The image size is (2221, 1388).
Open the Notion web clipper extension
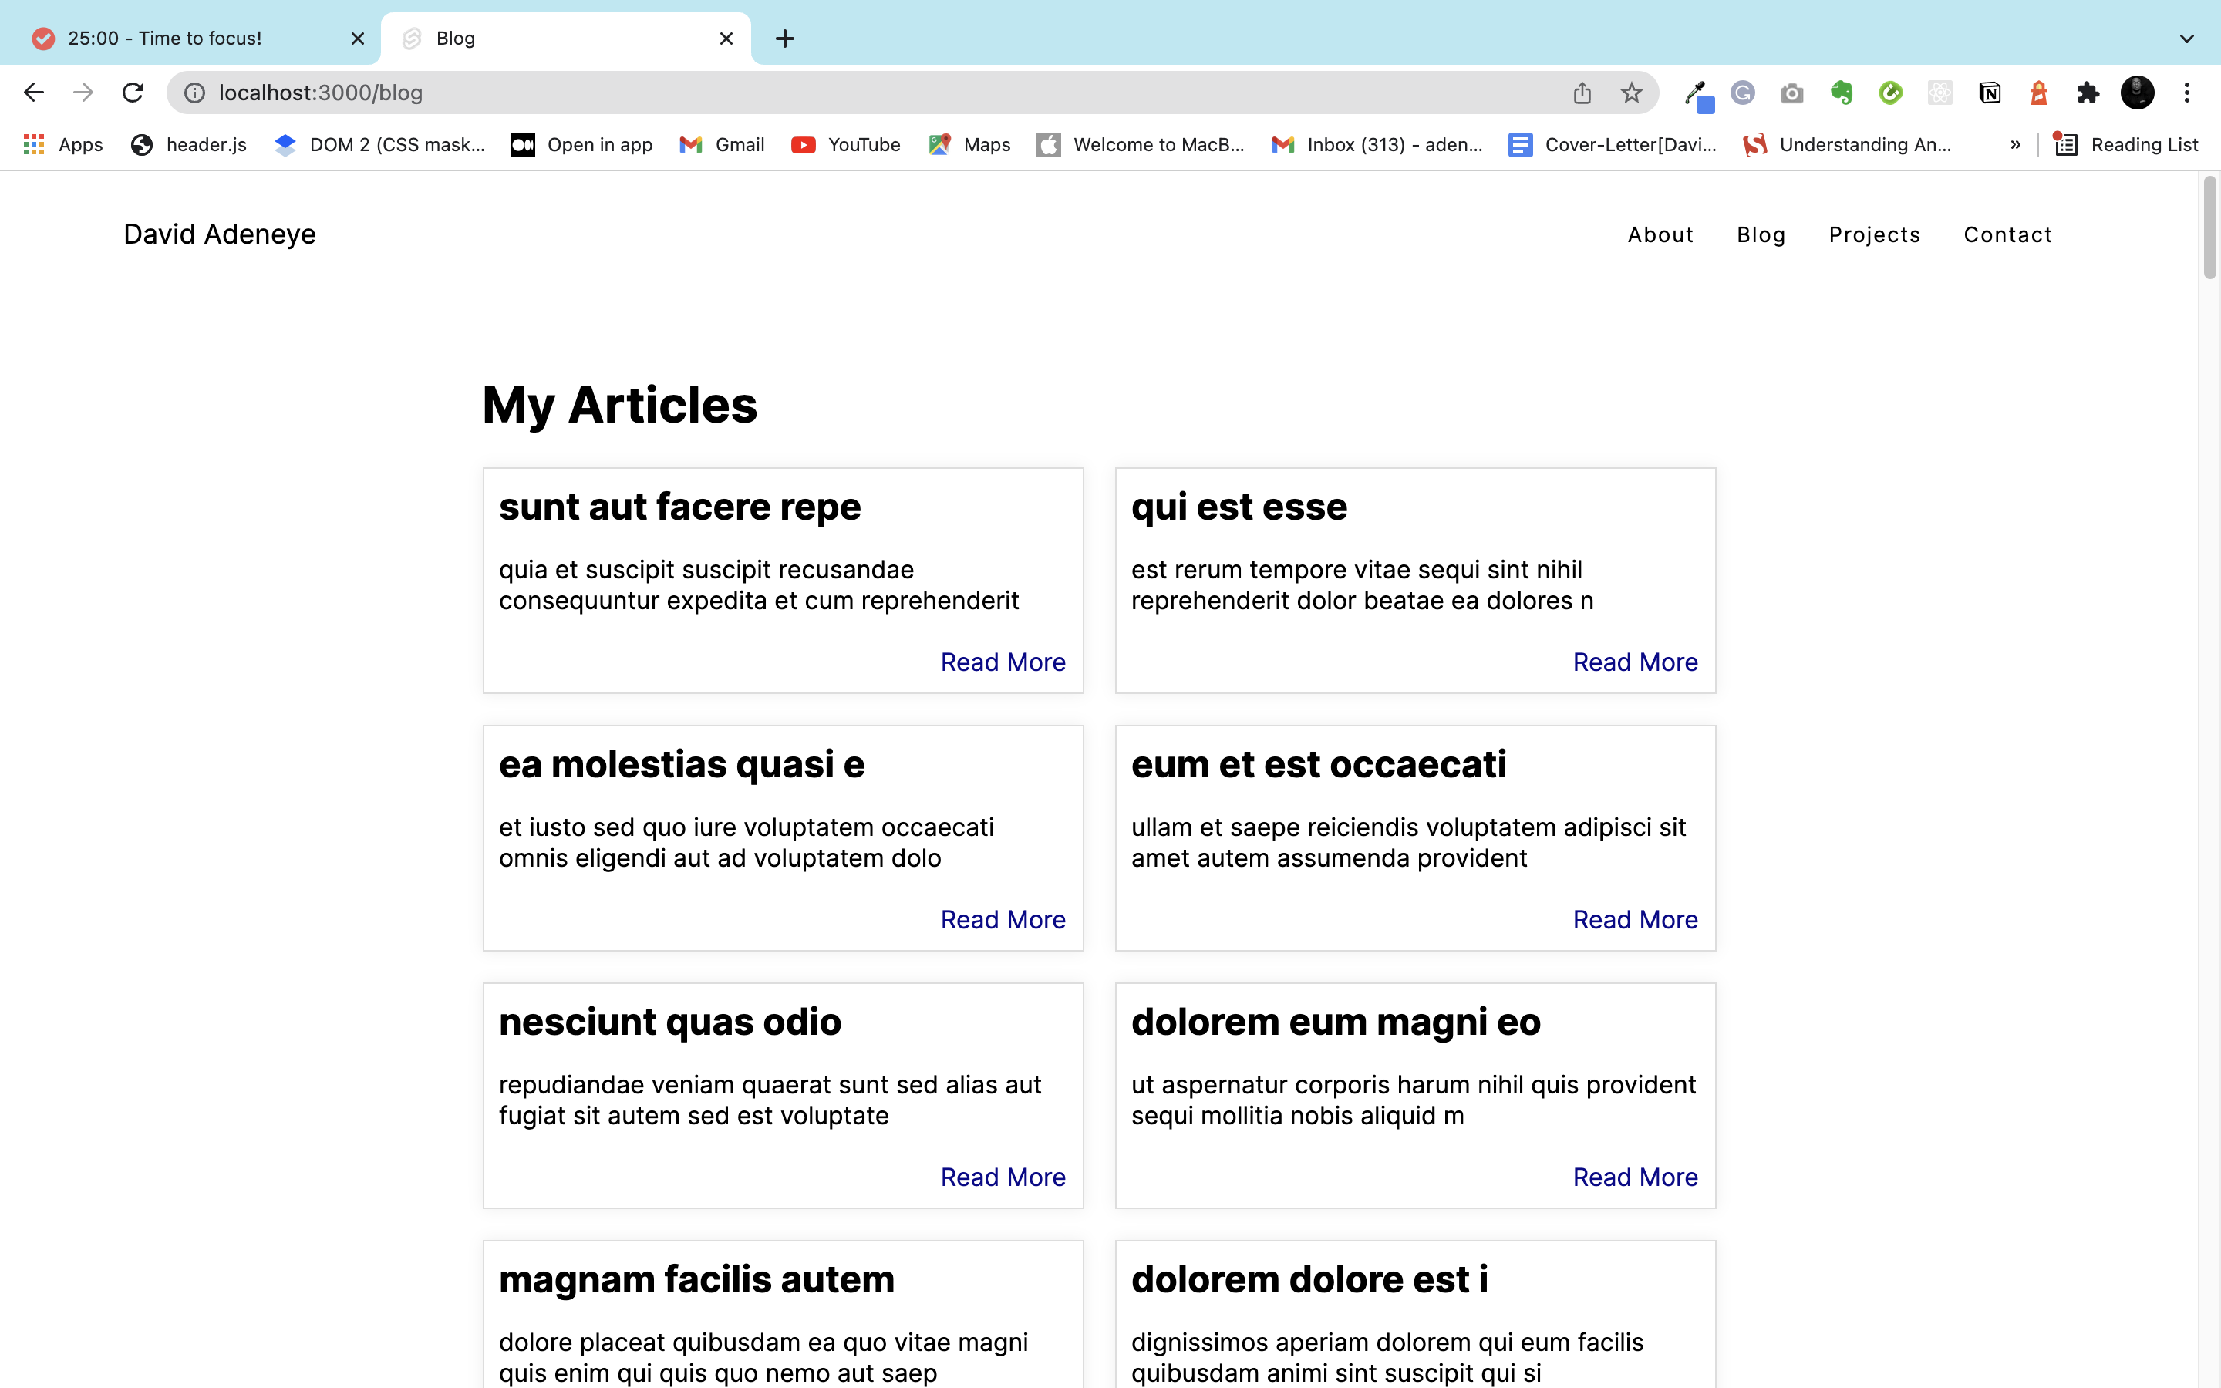click(1990, 93)
